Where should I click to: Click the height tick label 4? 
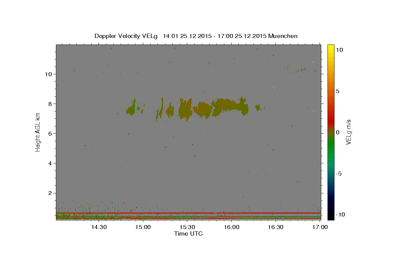(x=51, y=163)
